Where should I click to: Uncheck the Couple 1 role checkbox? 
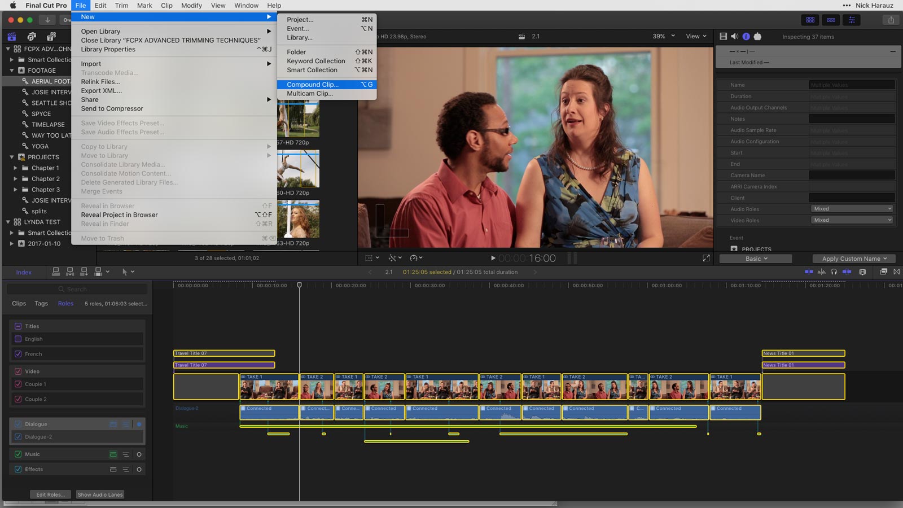(x=18, y=384)
